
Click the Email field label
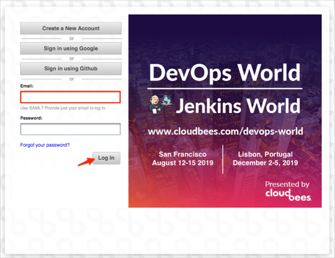[x=27, y=86]
